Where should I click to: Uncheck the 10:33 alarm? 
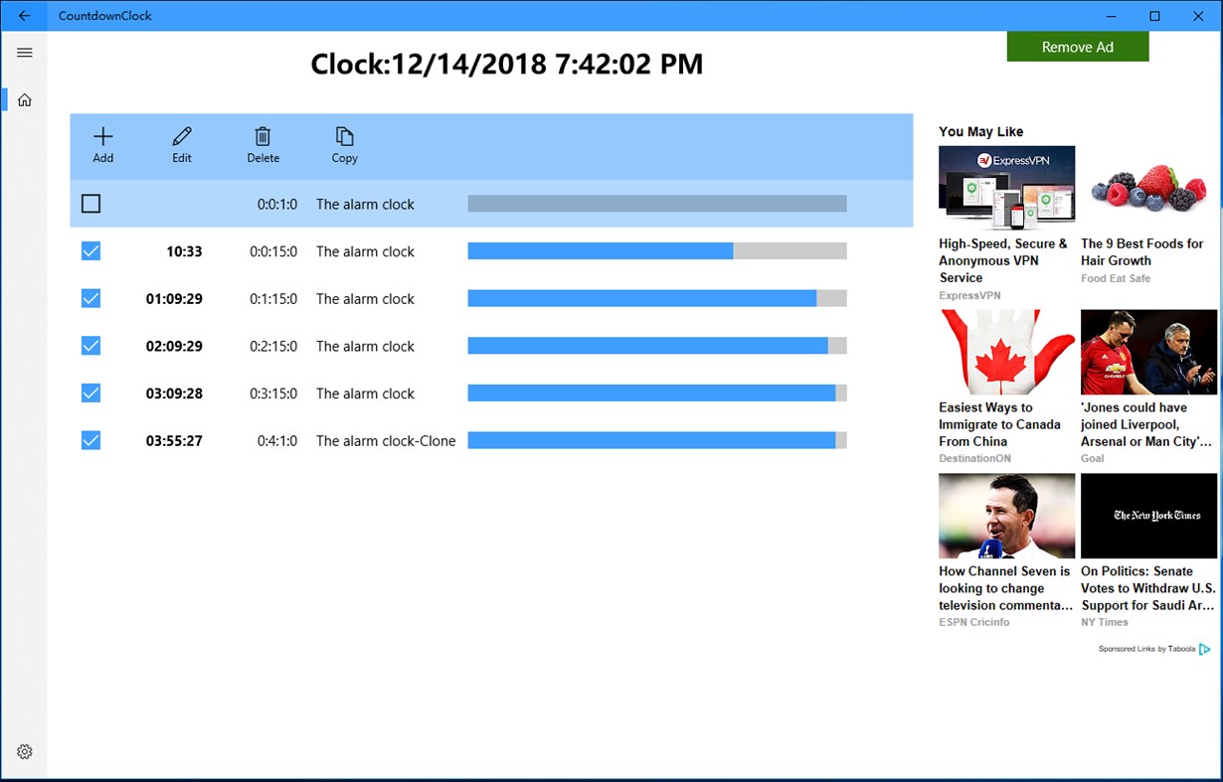click(90, 250)
